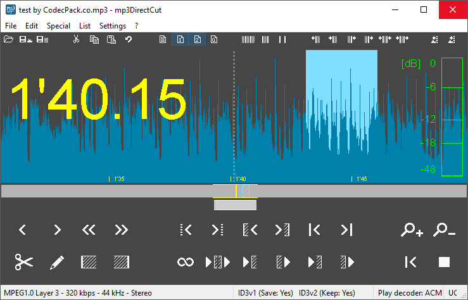This screenshot has height=300, width=468.
Task: Click the single hatched block toolbar icon
Action: pos(265,39)
